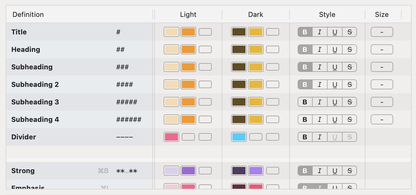Screen dimensions: 416x195
Task: Toggle bold icon for Divider row
Action: (305, 137)
